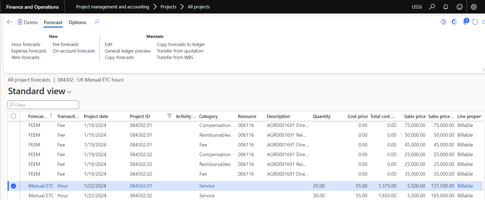Click the back arrow icon
The width and height of the screenshot is (485, 200).
[x=10, y=22]
